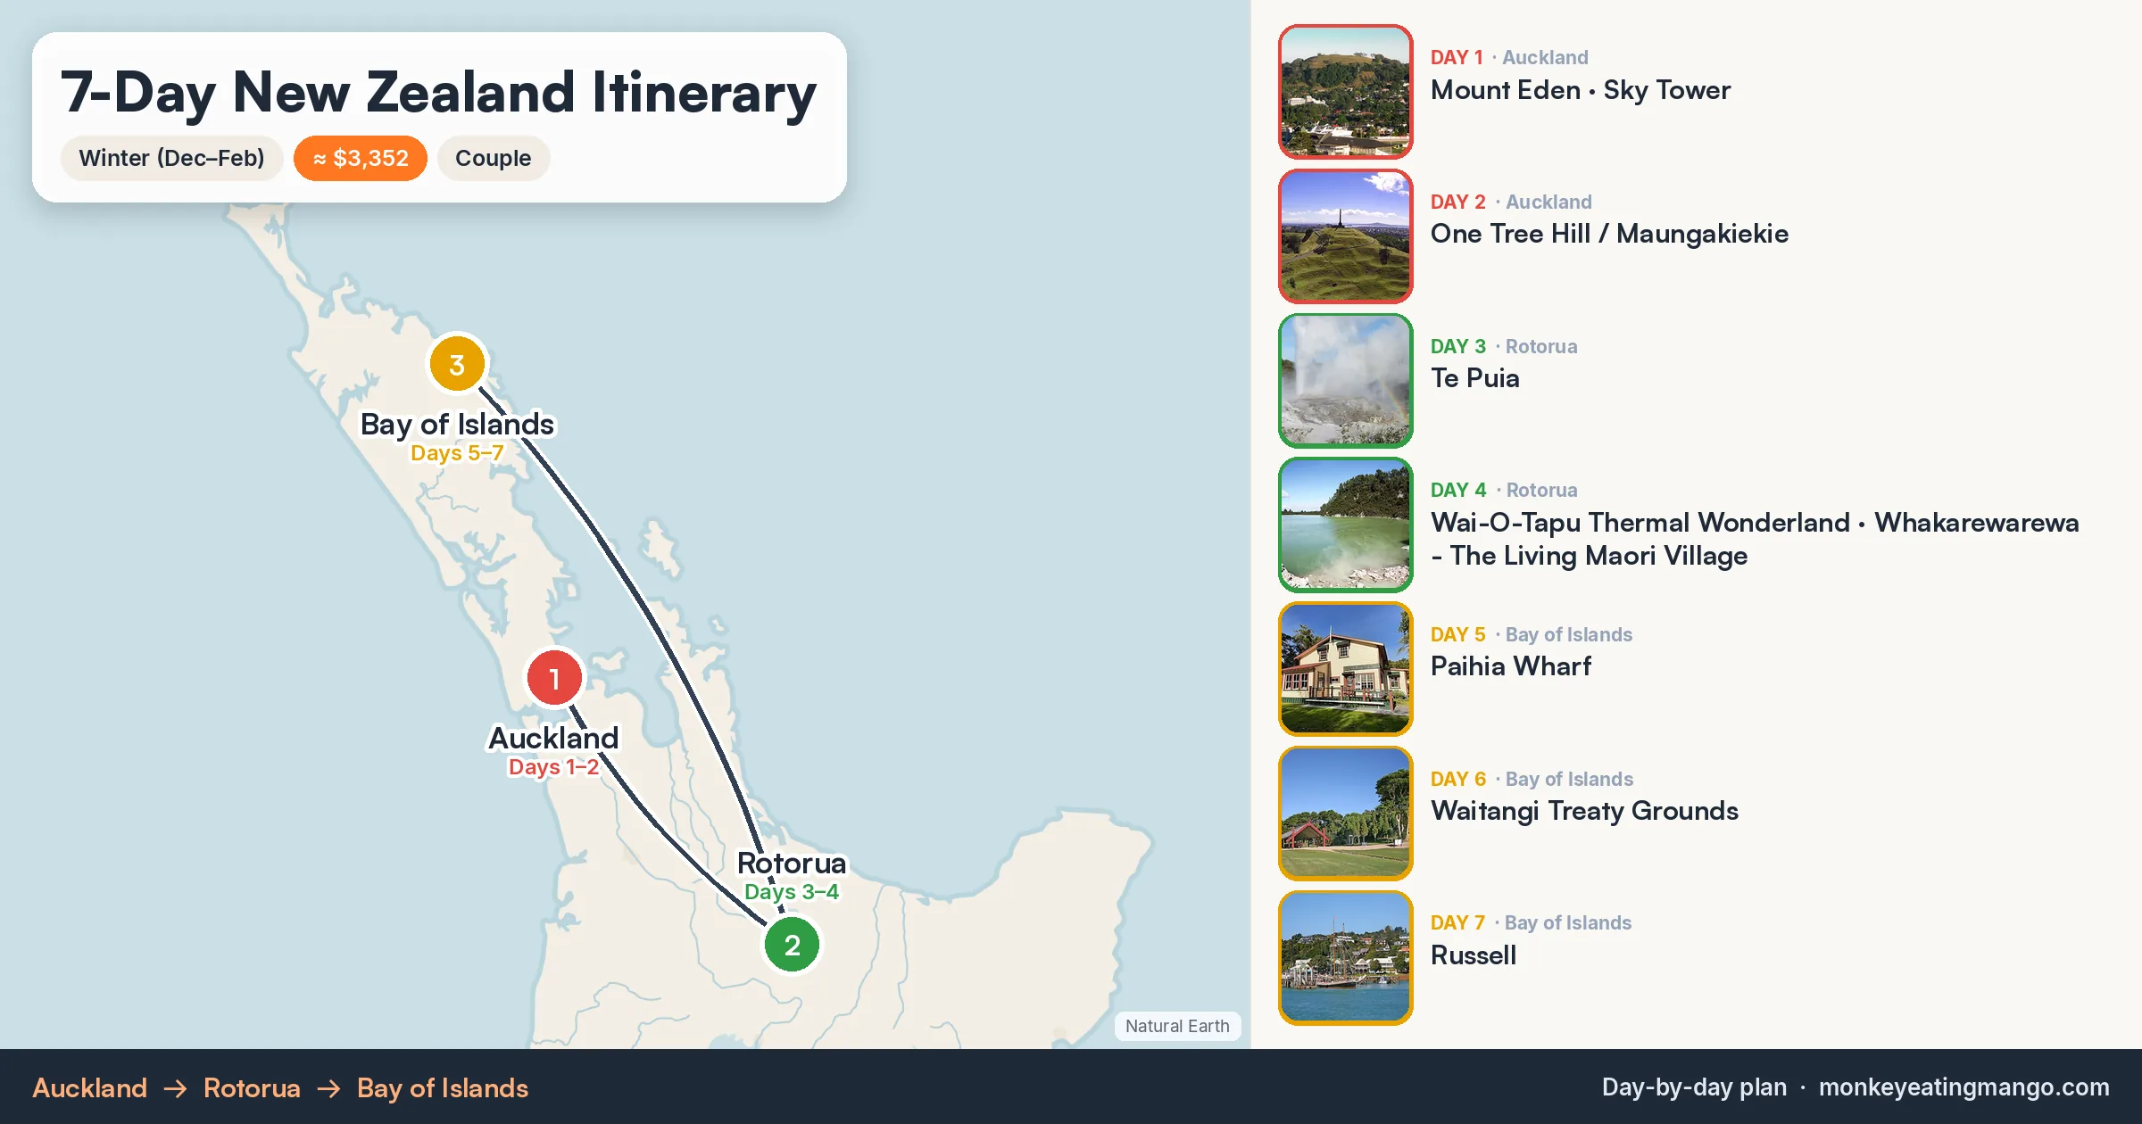This screenshot has height=1124, width=2142.
Task: Click the ≈ $3,352 budget badge
Action: pos(361,158)
